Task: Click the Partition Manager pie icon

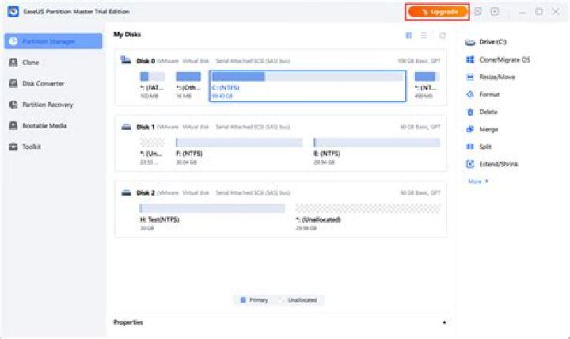Action: point(13,41)
